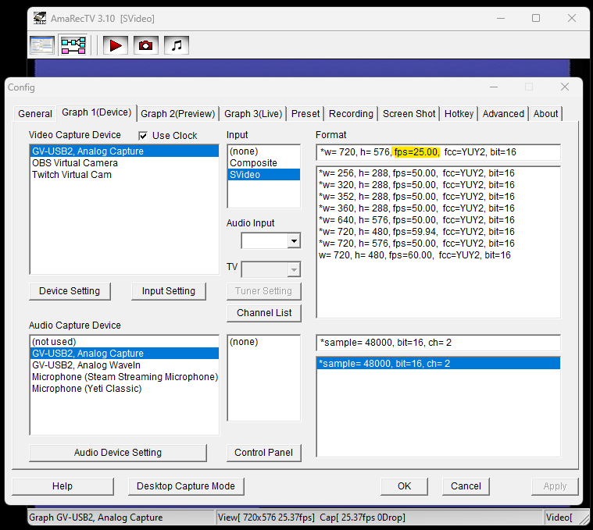The width and height of the screenshot is (593, 530).
Task: Go to the Hotkey tab
Action: click(x=459, y=114)
